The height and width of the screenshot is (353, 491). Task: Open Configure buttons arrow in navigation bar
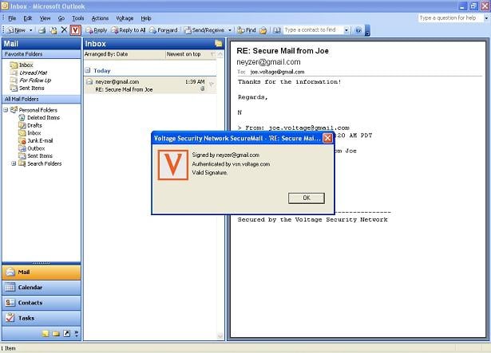77,334
